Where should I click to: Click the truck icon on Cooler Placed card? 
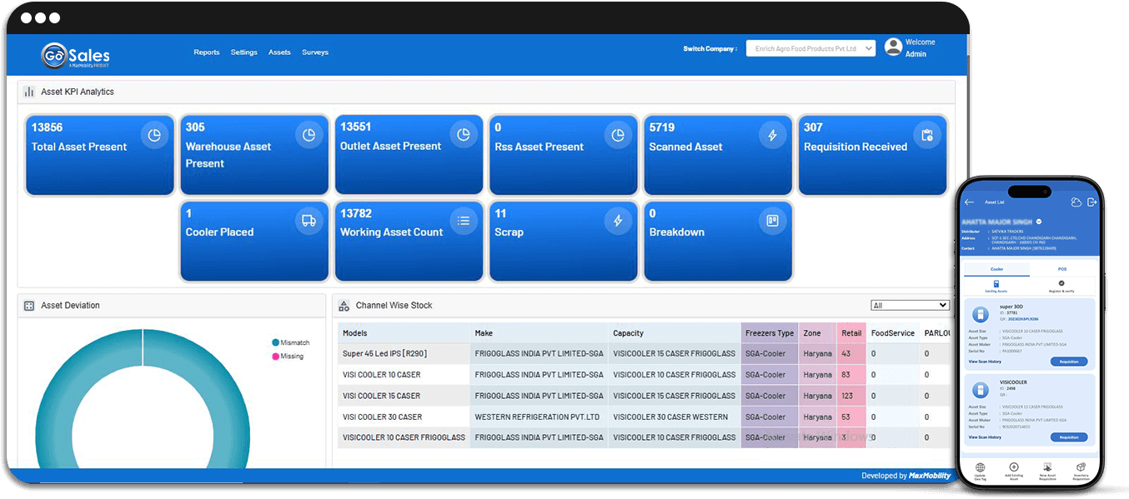point(309,221)
